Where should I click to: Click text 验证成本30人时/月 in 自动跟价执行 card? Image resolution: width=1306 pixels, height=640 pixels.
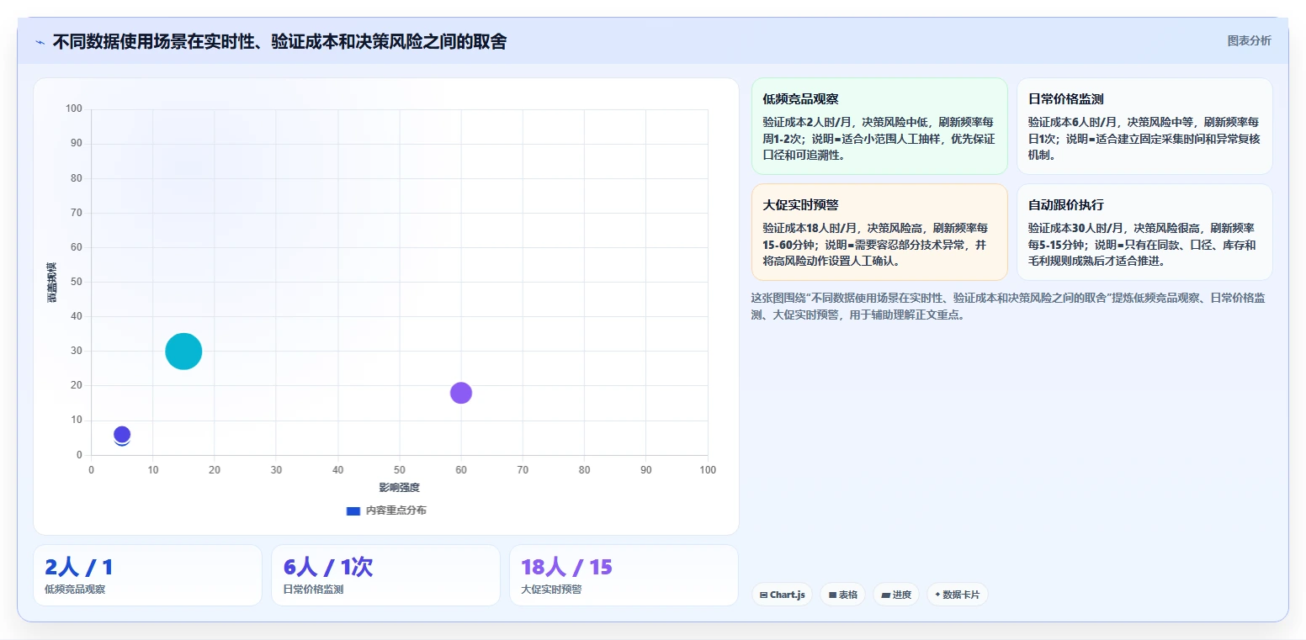point(1076,228)
